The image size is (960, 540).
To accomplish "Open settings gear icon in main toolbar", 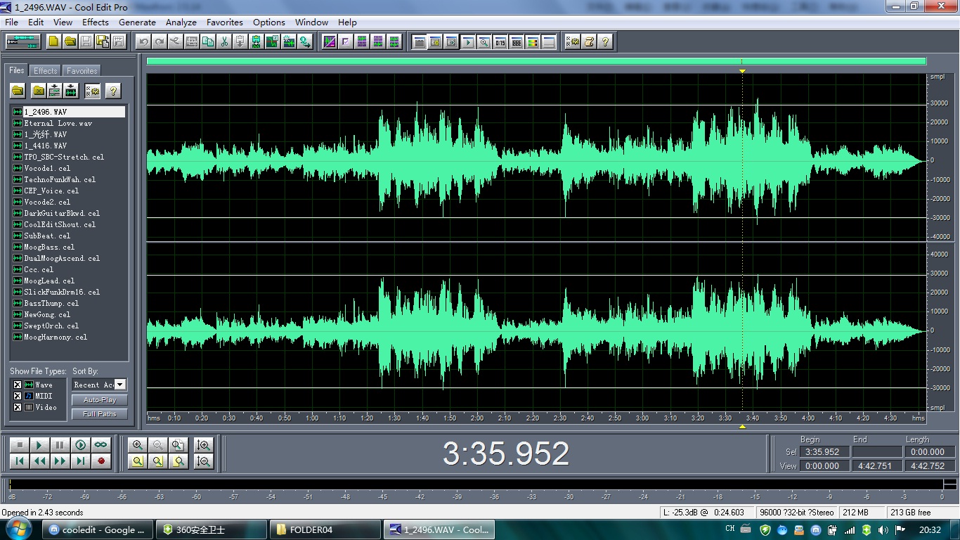I will pos(573,41).
